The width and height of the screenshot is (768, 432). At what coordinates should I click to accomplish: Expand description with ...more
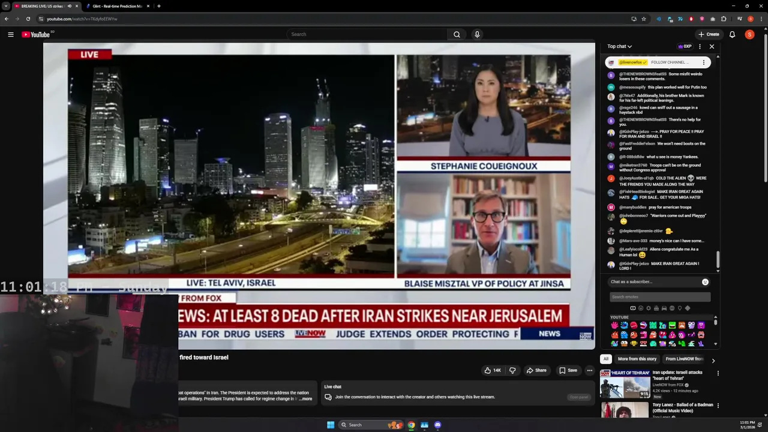[305, 399]
